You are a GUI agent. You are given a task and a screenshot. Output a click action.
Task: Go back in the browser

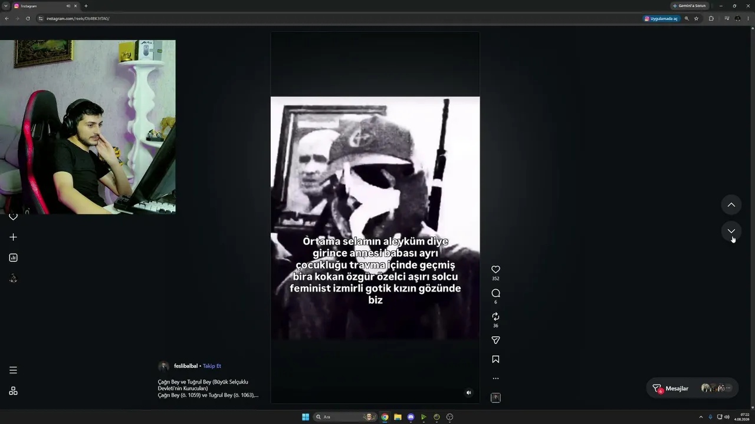pos(6,18)
